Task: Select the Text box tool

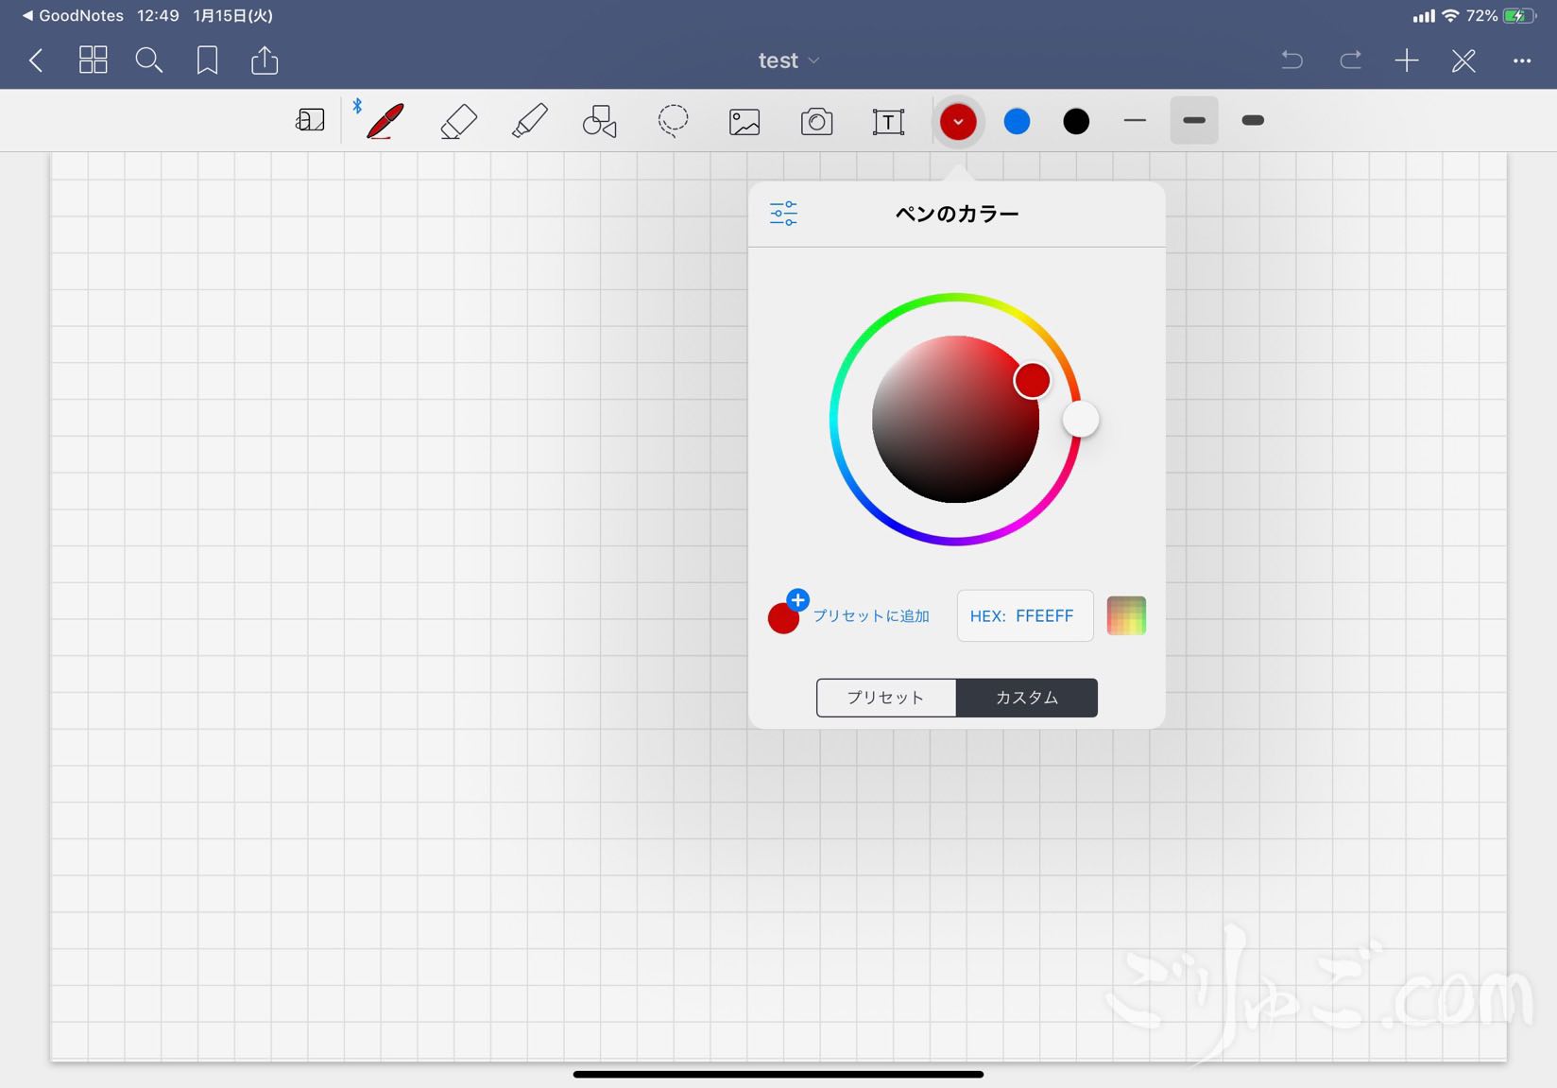Action: click(x=888, y=122)
